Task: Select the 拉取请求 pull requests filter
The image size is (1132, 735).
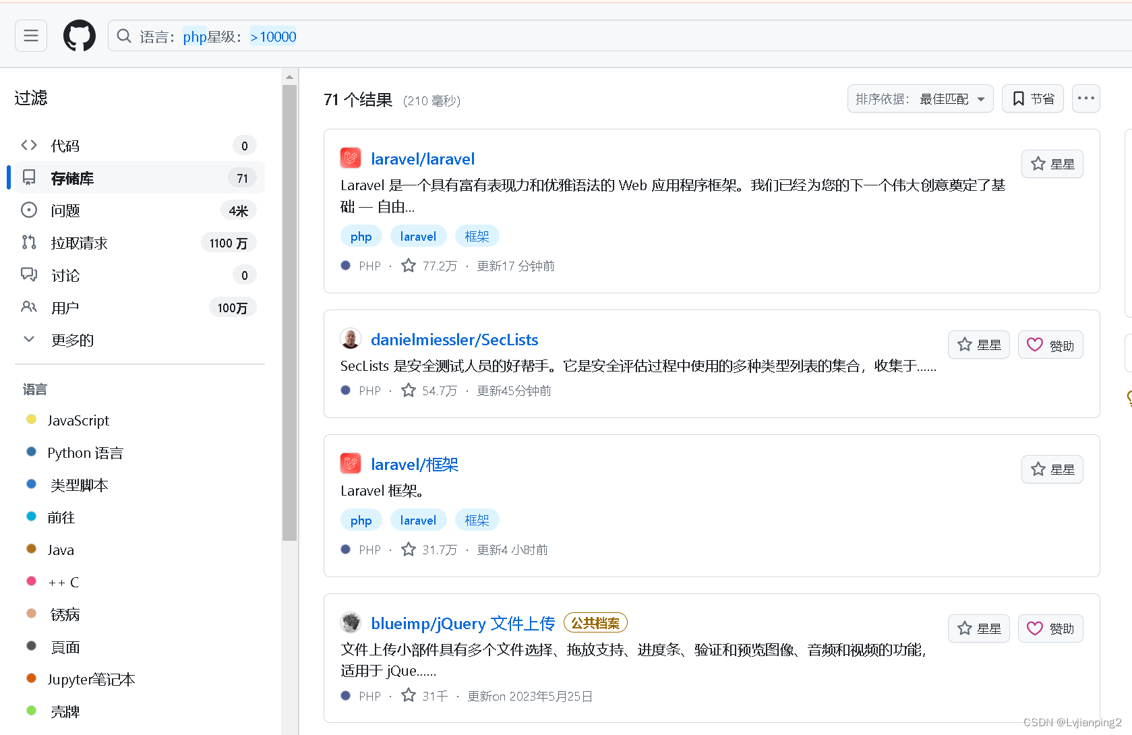Action: point(138,243)
